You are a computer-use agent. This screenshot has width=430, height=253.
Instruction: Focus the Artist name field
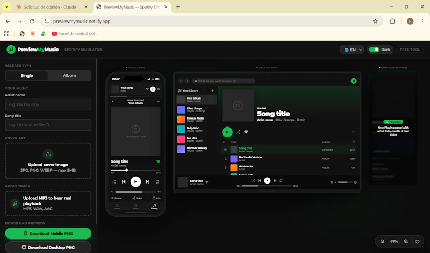48,104
